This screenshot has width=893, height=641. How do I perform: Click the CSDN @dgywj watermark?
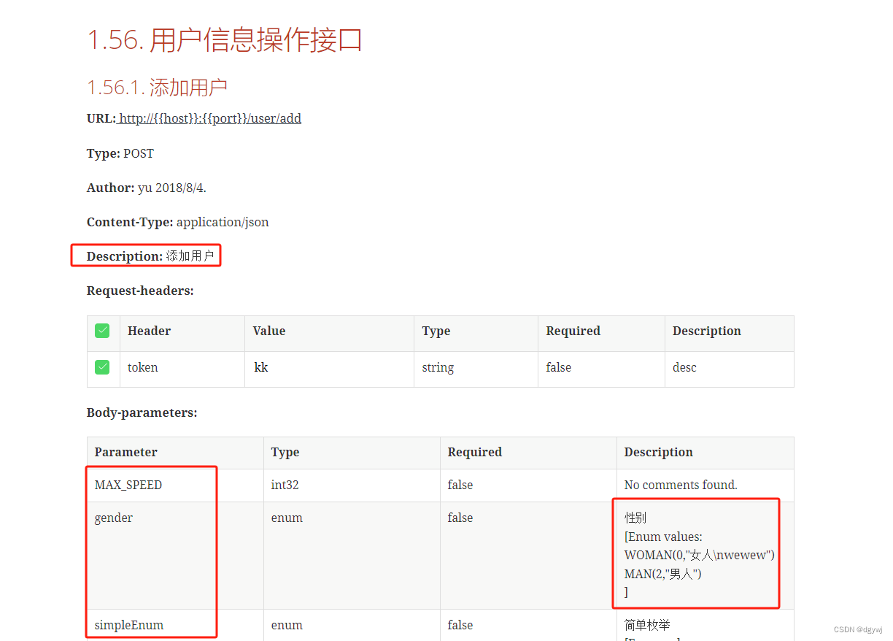point(856,629)
